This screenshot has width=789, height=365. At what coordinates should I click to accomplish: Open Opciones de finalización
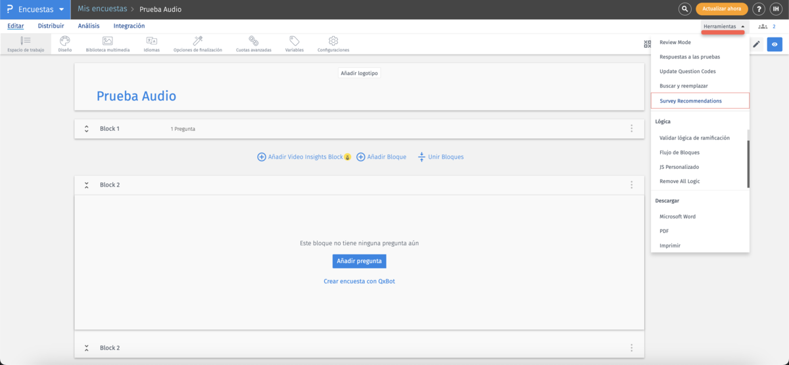(x=197, y=44)
